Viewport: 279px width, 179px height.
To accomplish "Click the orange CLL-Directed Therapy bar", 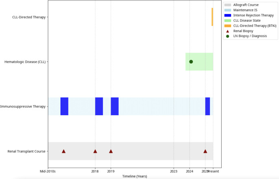I will (x=212, y=17).
